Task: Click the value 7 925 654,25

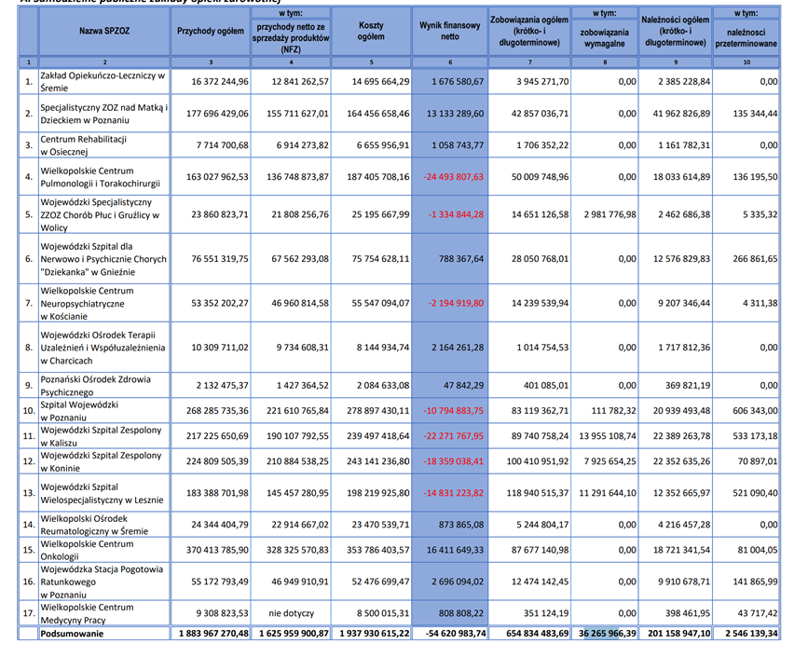Action: [610, 461]
